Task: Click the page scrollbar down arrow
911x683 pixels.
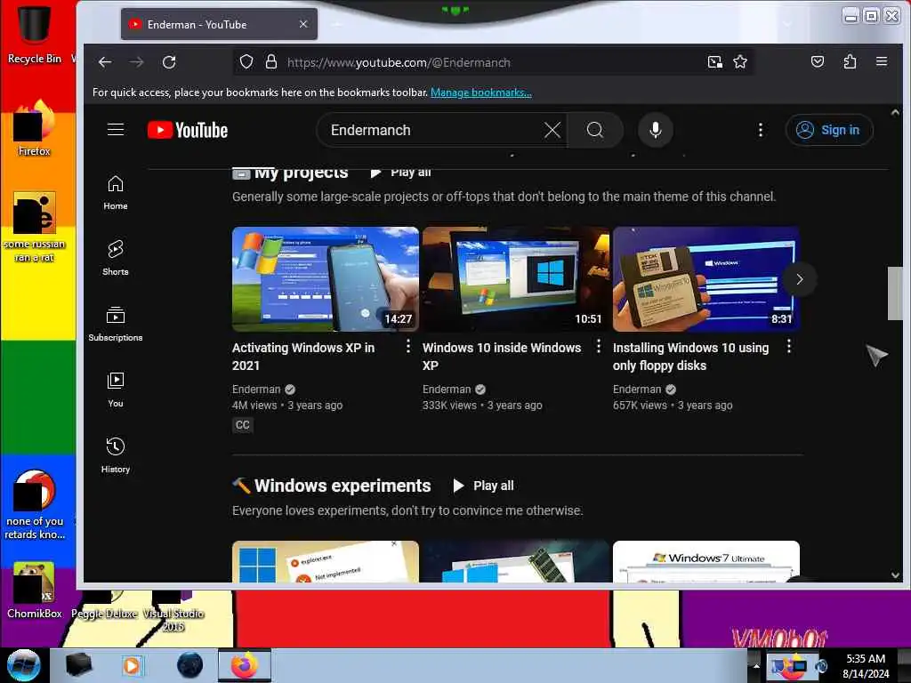Action: pyautogui.click(x=895, y=575)
